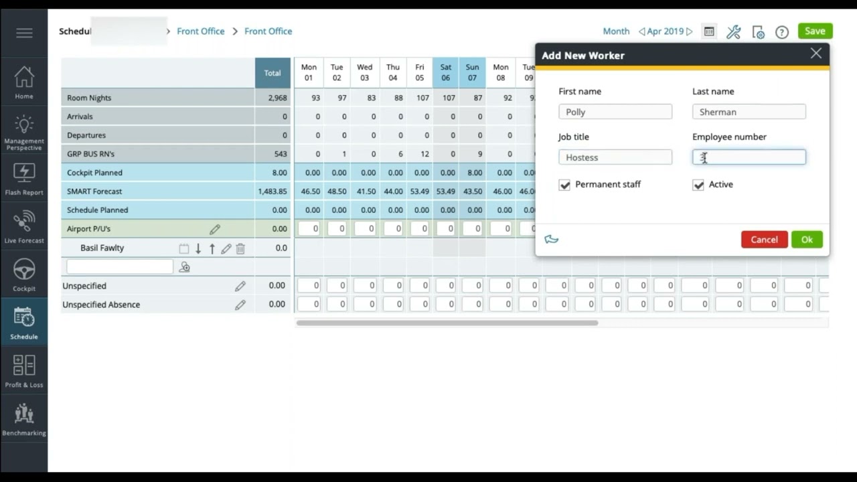Toggle the Active checkbox
The image size is (857, 482).
(698, 185)
